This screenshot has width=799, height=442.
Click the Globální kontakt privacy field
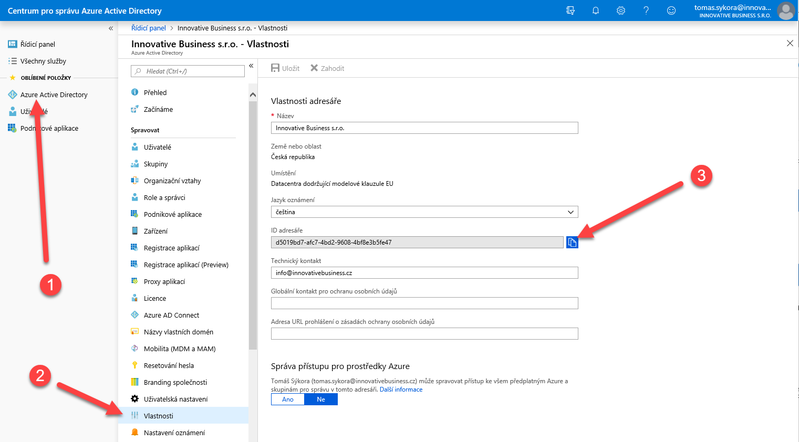pyautogui.click(x=424, y=303)
